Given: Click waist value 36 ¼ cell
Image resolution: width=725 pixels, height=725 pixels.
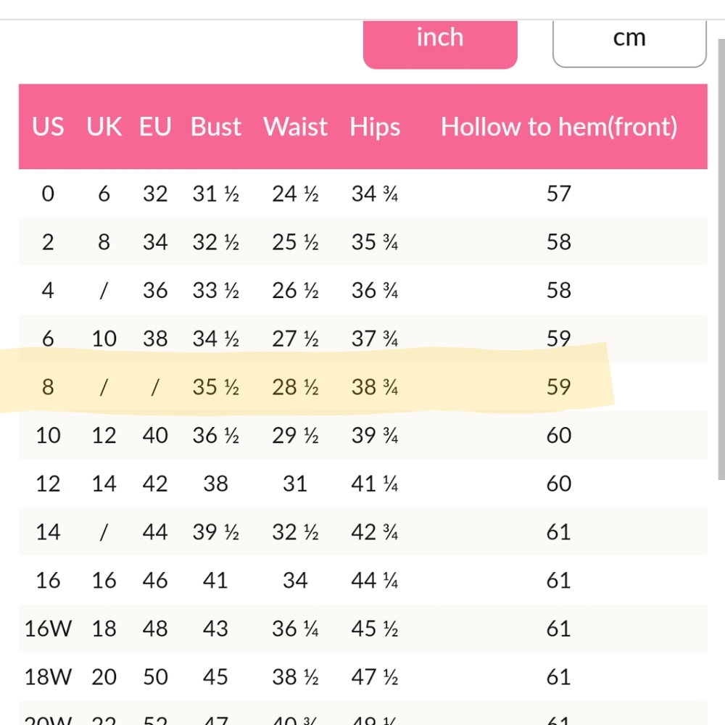Looking at the screenshot, I should click(x=295, y=629).
